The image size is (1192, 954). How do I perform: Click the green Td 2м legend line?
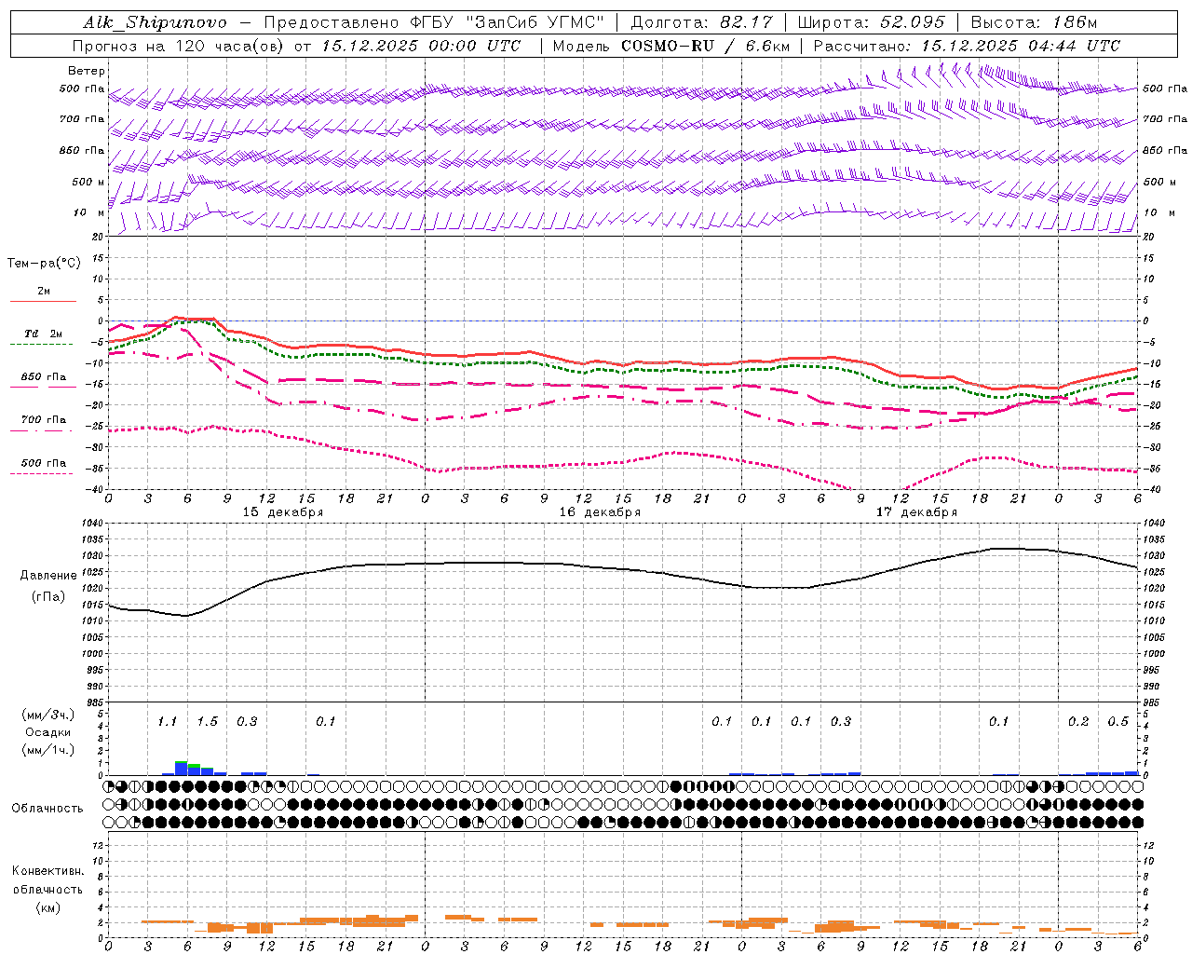pyautogui.click(x=43, y=344)
